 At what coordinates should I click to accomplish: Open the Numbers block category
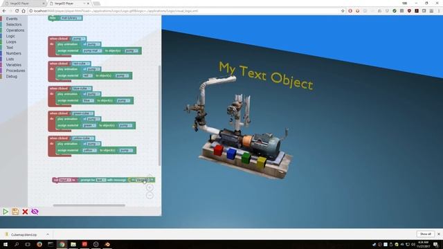tap(14, 53)
